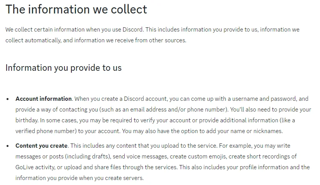Click the phrase "name or nicknames"

pos(256,131)
